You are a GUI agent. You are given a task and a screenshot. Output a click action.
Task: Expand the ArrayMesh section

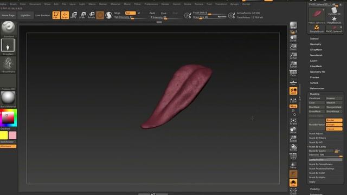coord(316,50)
